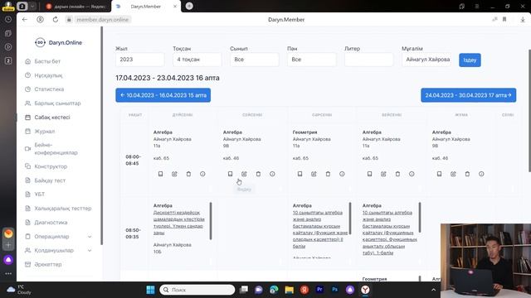Click the Іздеу search button
Viewport: 531px width, 298px height.
(470, 60)
